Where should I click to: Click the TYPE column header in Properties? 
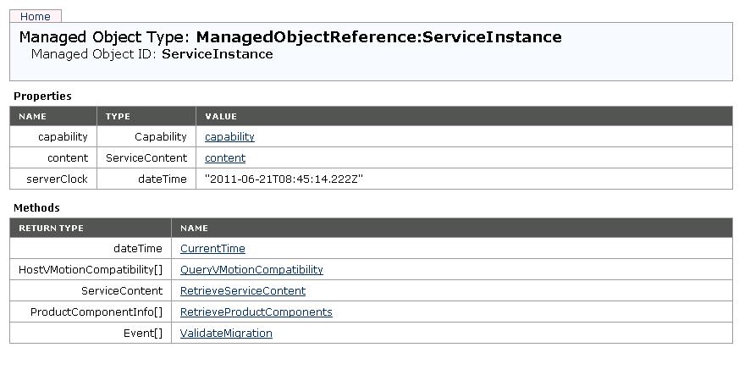(x=118, y=116)
